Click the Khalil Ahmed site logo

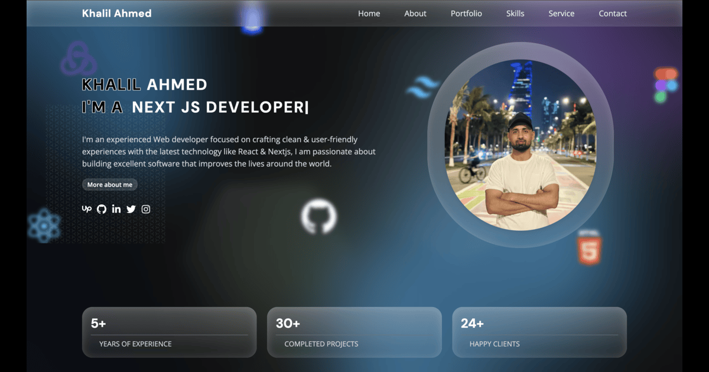pos(117,13)
